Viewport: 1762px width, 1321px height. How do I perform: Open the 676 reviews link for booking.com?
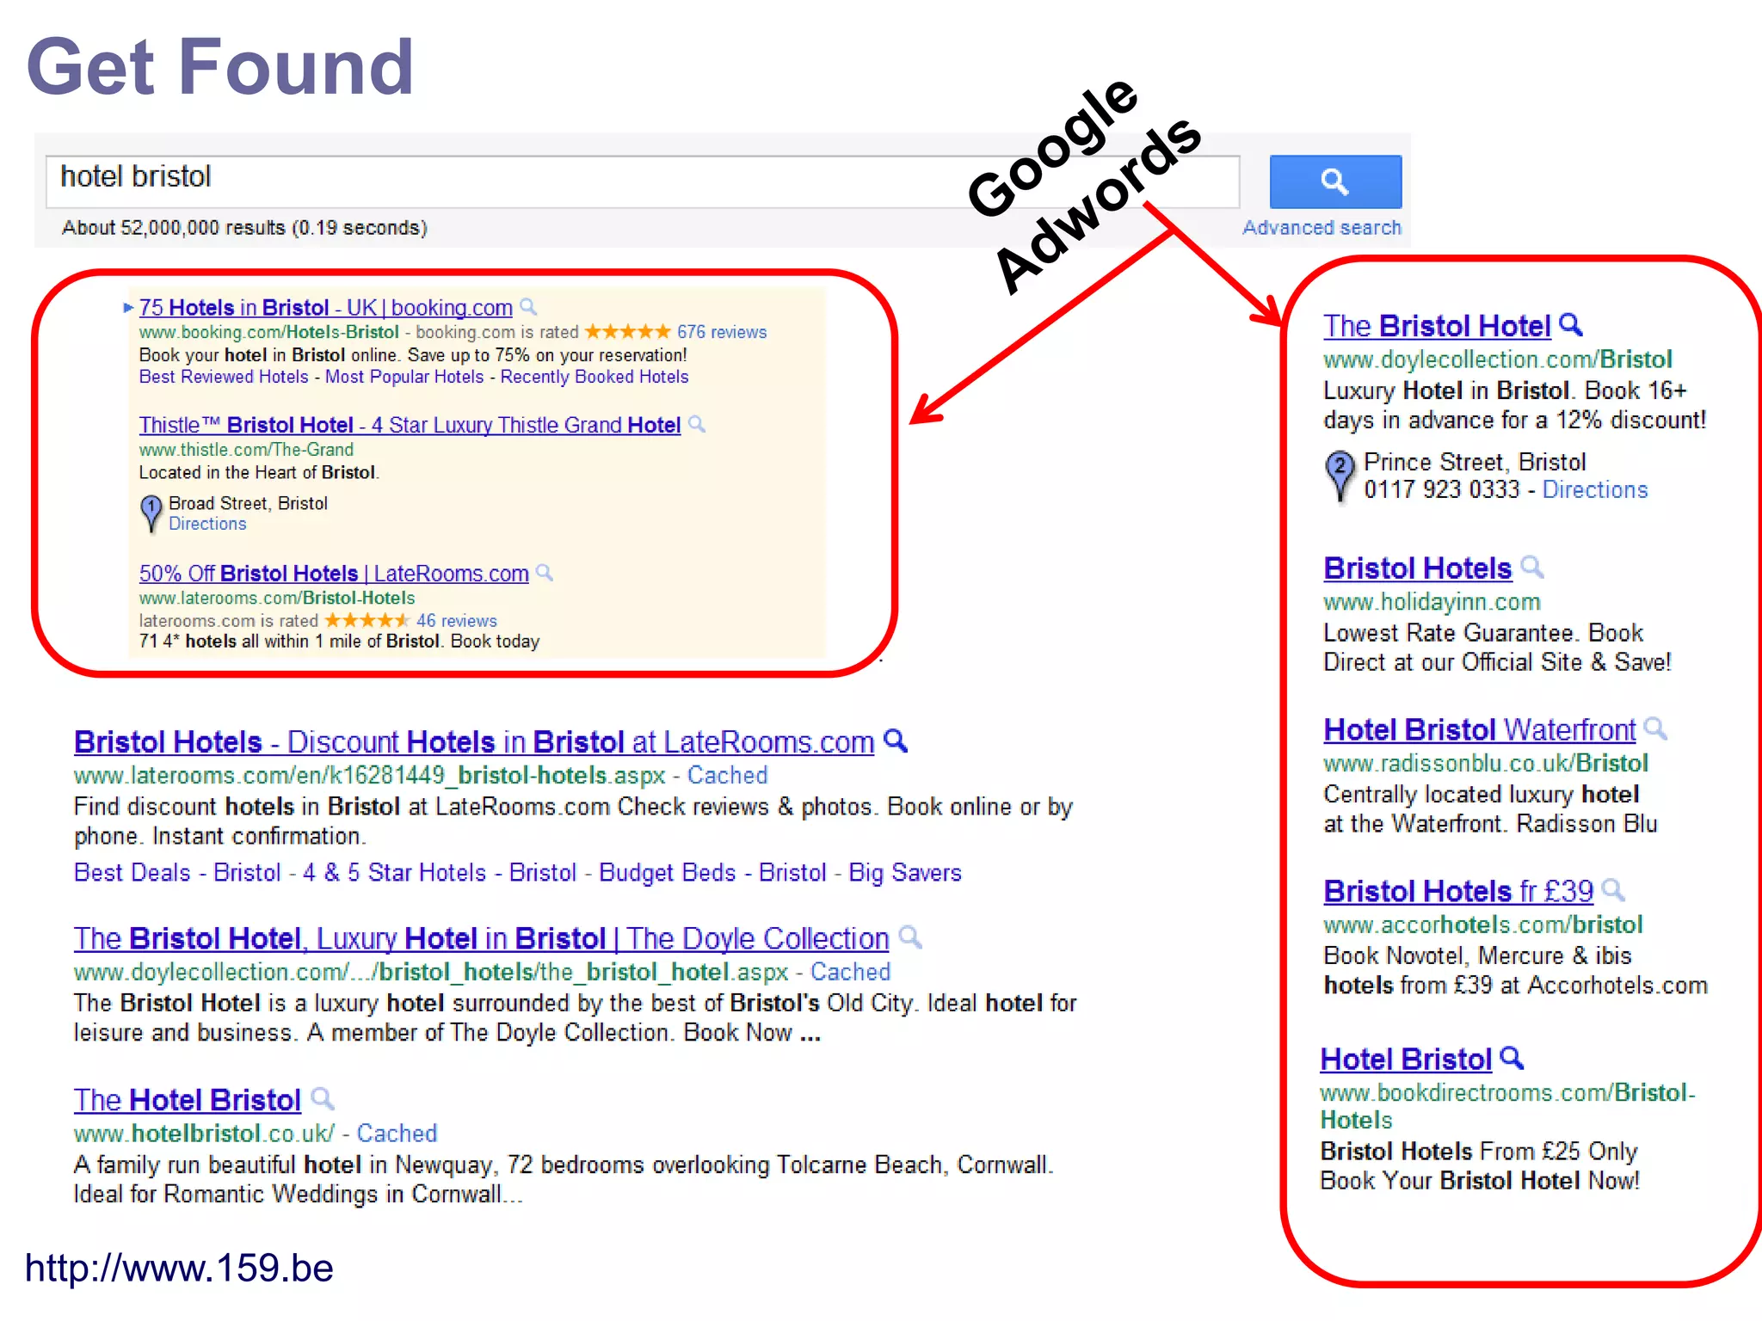point(721,332)
